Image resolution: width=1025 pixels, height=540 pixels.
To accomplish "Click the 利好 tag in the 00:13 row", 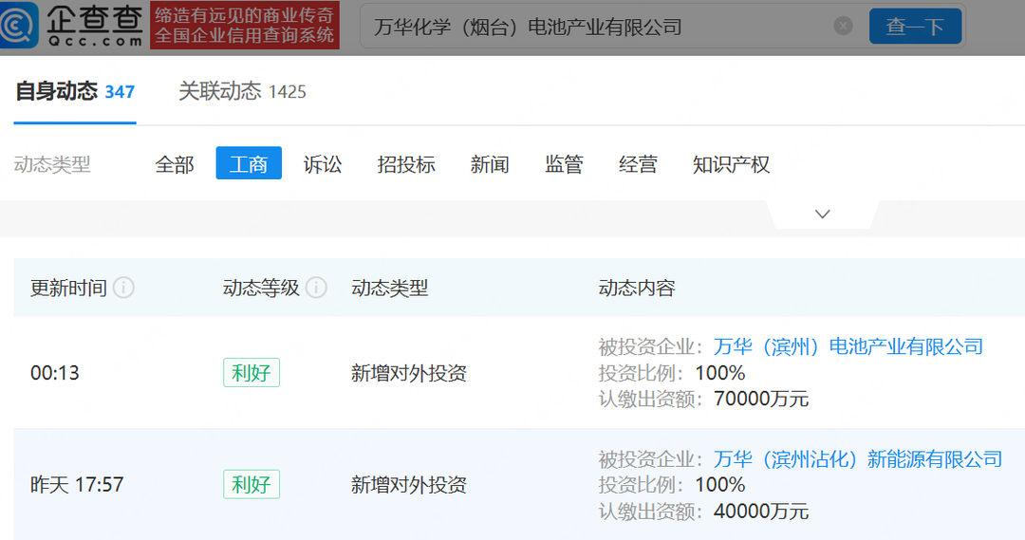I will (x=251, y=373).
